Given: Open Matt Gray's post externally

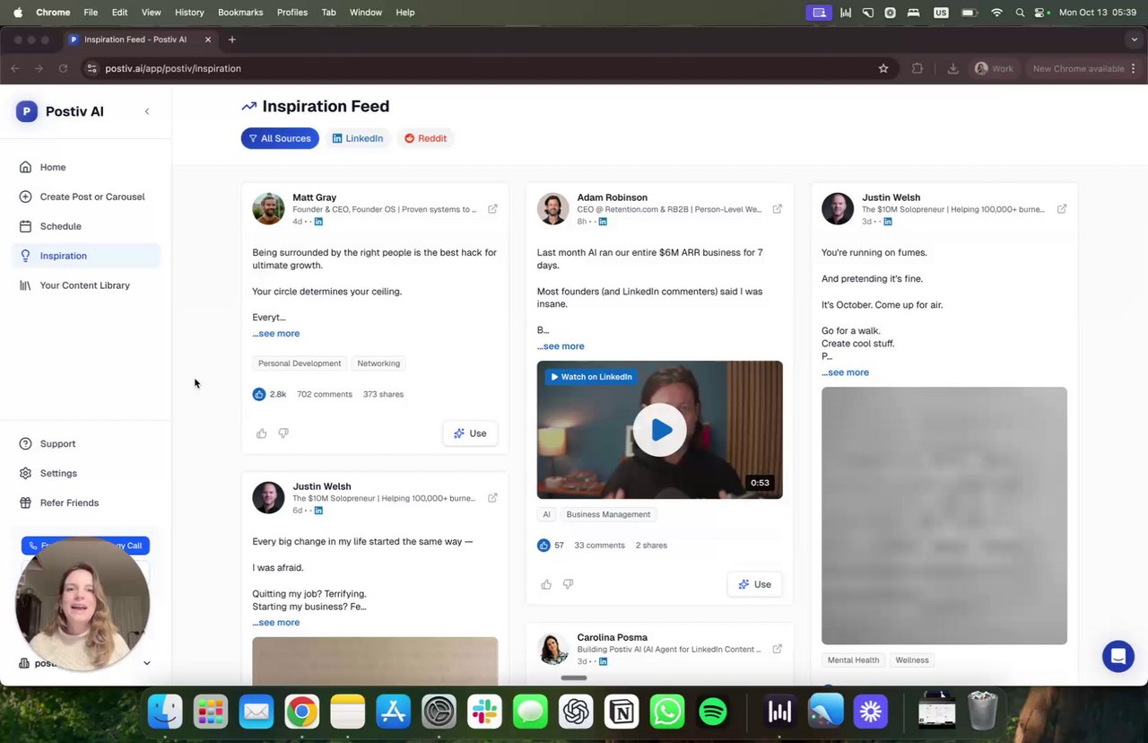Looking at the screenshot, I should [492, 209].
